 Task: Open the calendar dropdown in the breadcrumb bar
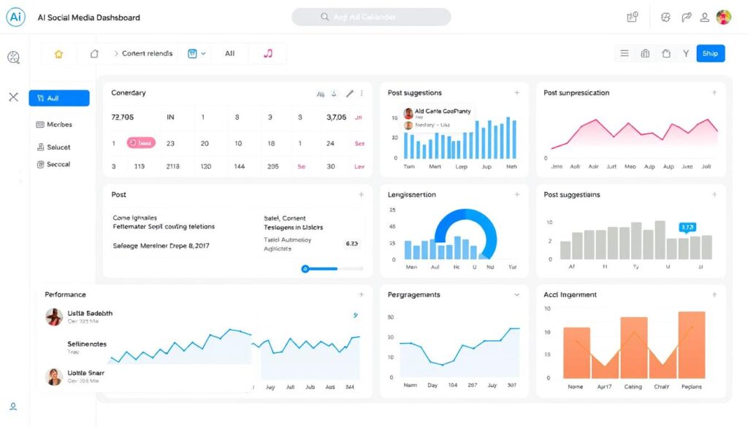coord(196,53)
